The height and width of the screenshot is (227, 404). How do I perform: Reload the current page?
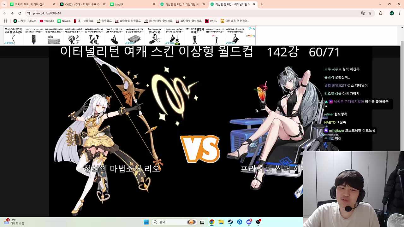point(20,13)
